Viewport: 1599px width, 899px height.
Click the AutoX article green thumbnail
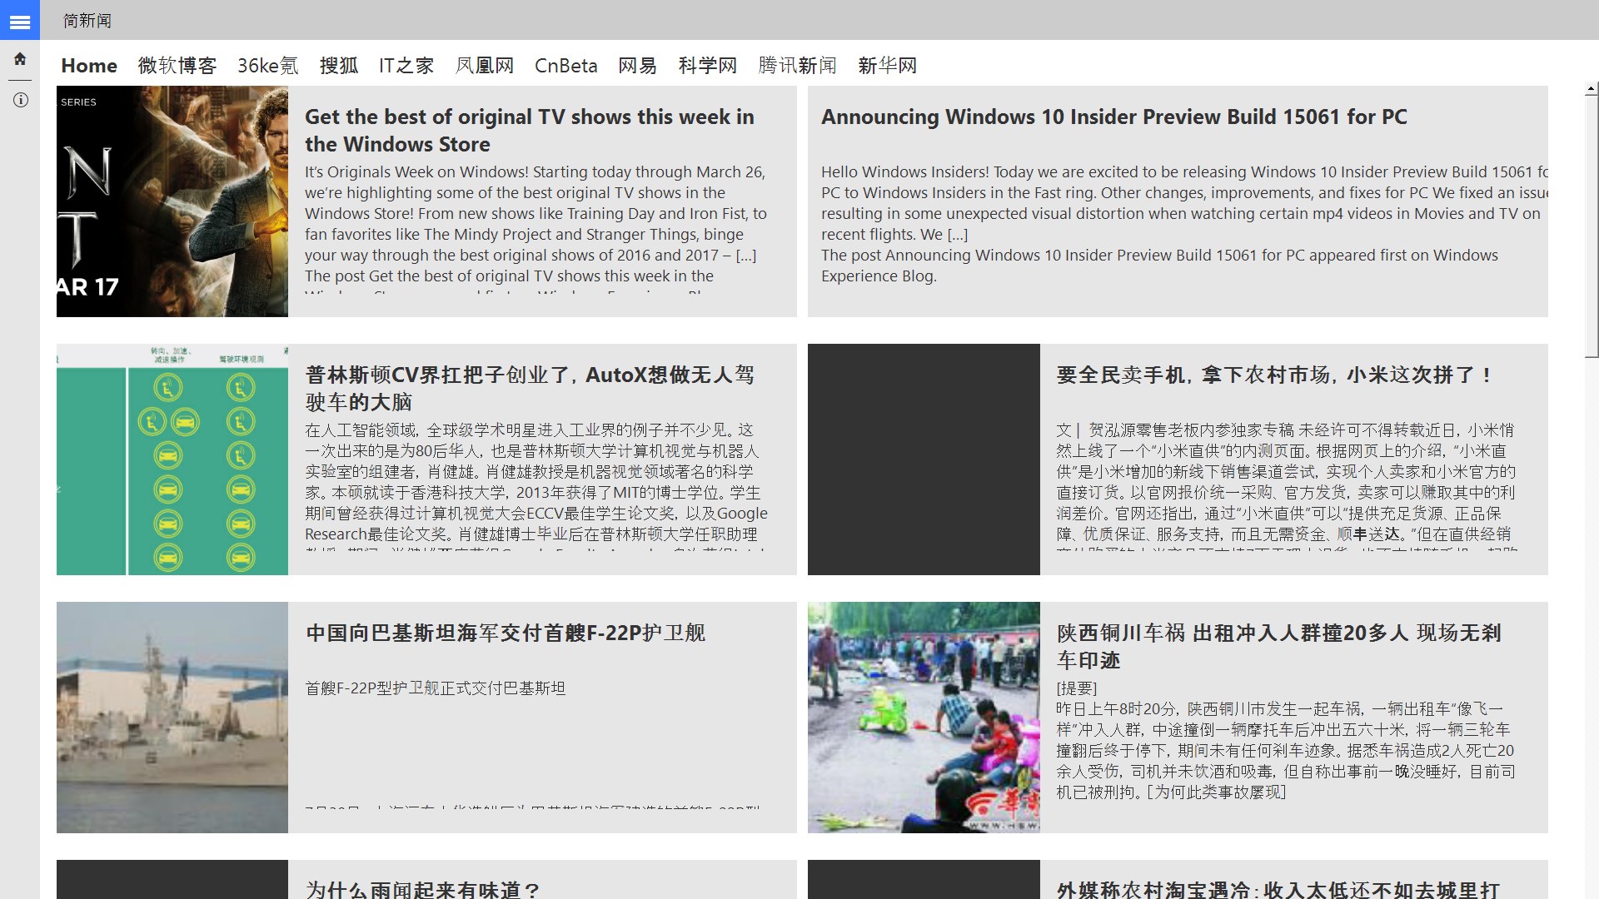tap(172, 459)
